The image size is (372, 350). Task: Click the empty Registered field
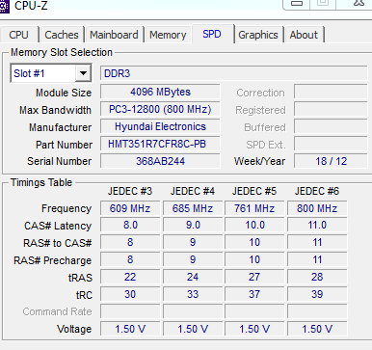coord(331,109)
